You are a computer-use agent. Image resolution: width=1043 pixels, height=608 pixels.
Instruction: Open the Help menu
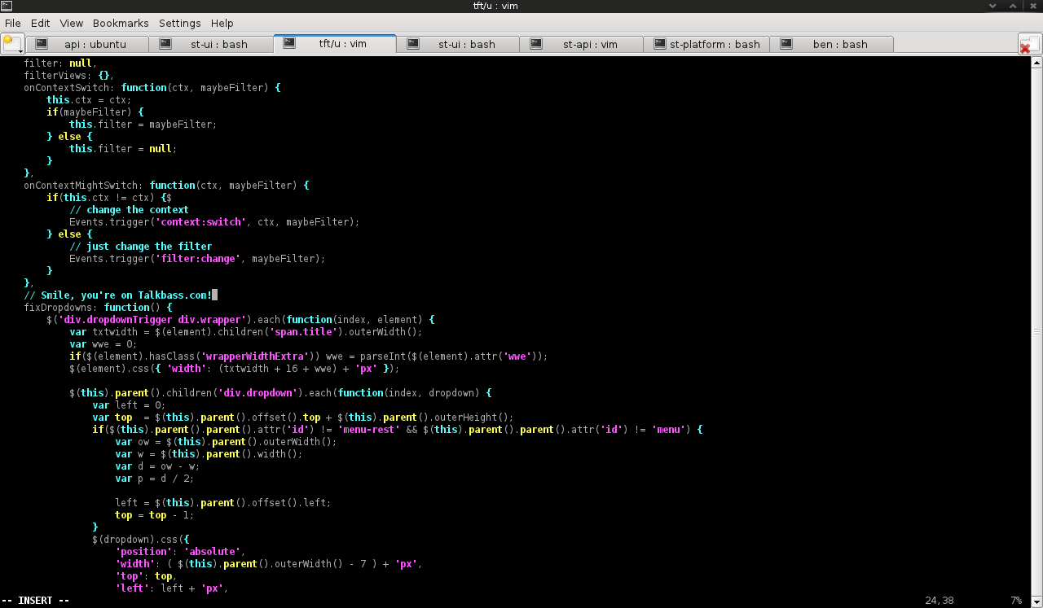[x=222, y=23]
